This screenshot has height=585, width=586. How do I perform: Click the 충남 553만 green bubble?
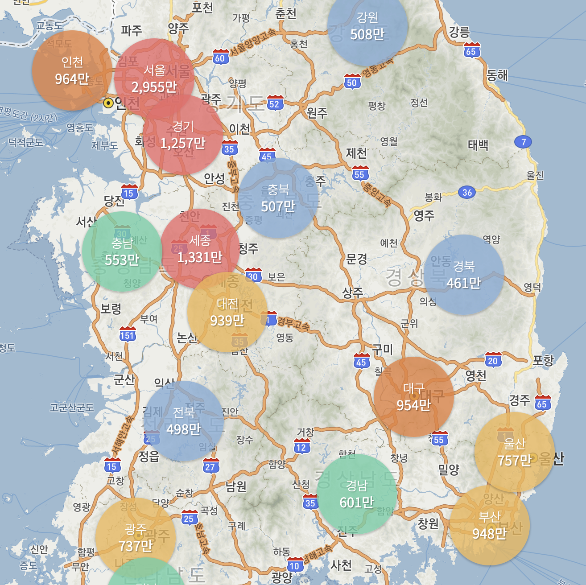(x=122, y=251)
